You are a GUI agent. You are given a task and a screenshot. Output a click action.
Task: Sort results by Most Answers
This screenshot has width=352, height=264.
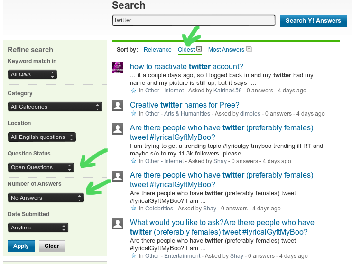point(226,50)
